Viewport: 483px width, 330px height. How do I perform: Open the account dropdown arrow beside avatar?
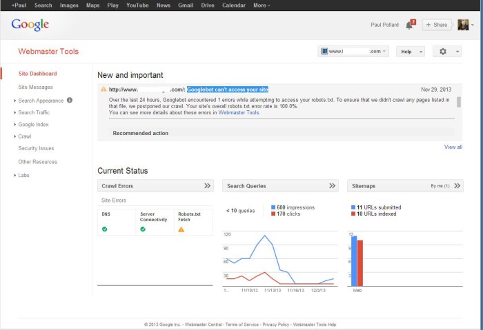click(472, 25)
